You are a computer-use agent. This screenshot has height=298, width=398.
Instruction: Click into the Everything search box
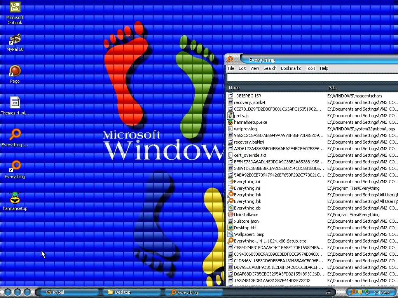coord(312,77)
